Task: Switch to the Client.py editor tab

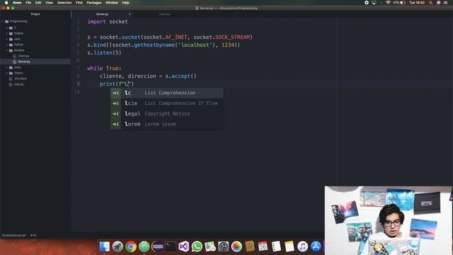Action: (x=164, y=14)
